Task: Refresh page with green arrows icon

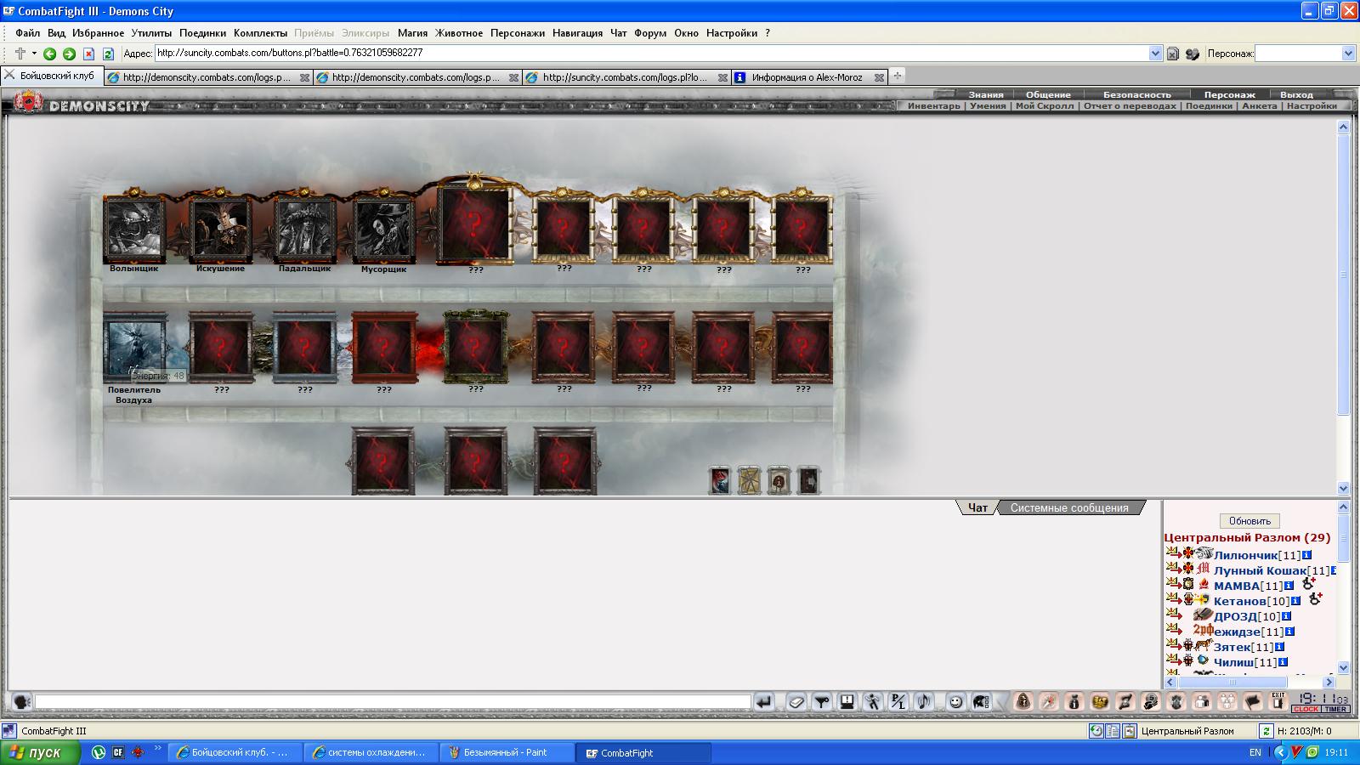Action: coord(108,54)
